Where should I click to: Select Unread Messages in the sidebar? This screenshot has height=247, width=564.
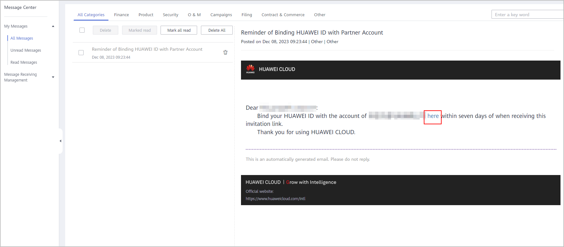[x=26, y=50]
